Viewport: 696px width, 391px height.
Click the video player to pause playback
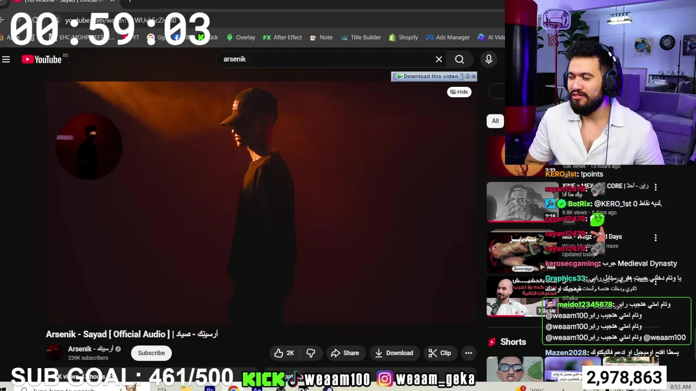point(261,203)
